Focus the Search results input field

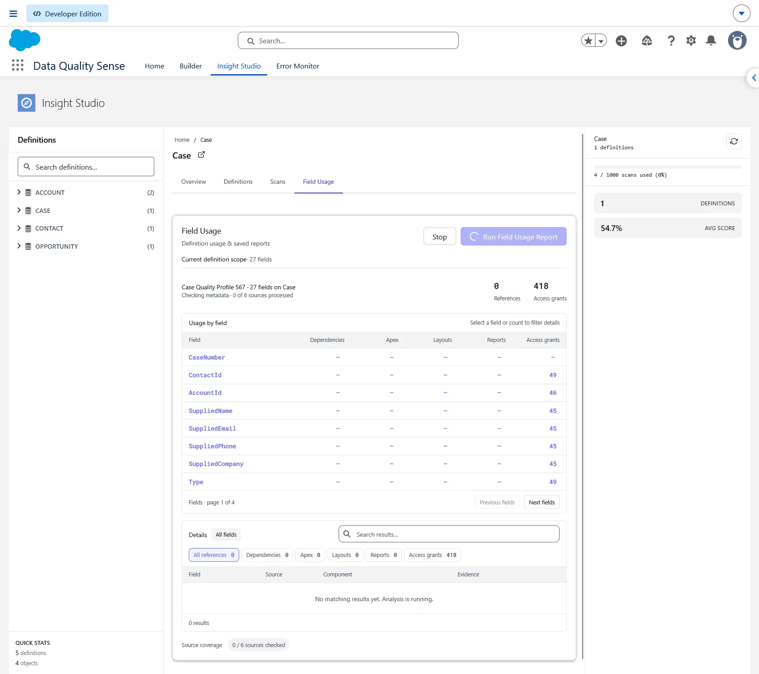pos(449,534)
